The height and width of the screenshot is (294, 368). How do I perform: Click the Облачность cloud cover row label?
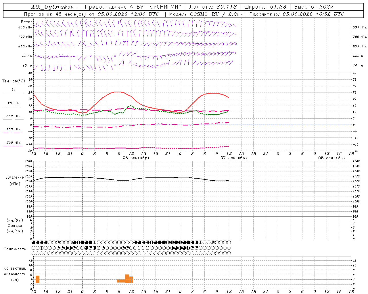click(x=15, y=249)
